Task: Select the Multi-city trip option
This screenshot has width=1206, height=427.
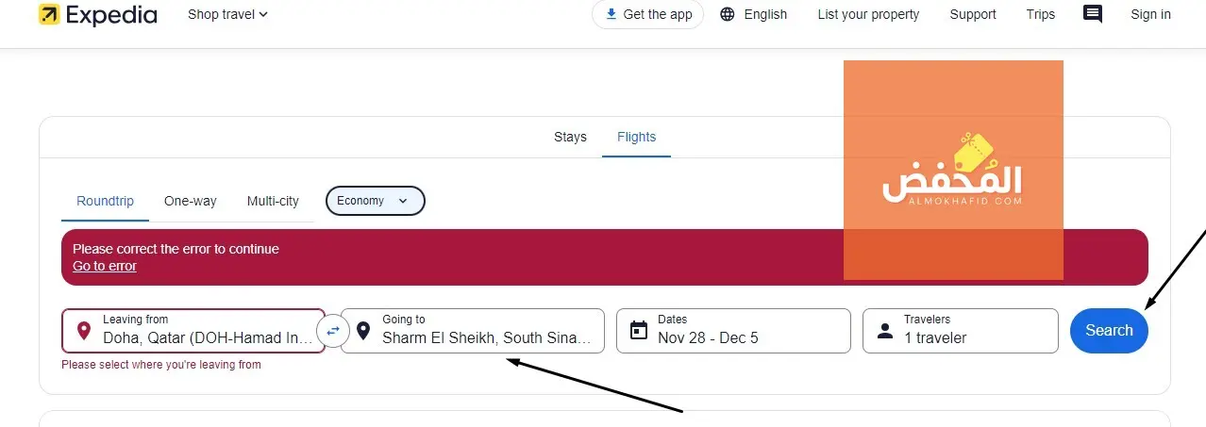Action: [x=273, y=201]
